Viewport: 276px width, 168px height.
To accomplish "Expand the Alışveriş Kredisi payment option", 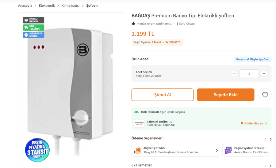I will [217, 150].
